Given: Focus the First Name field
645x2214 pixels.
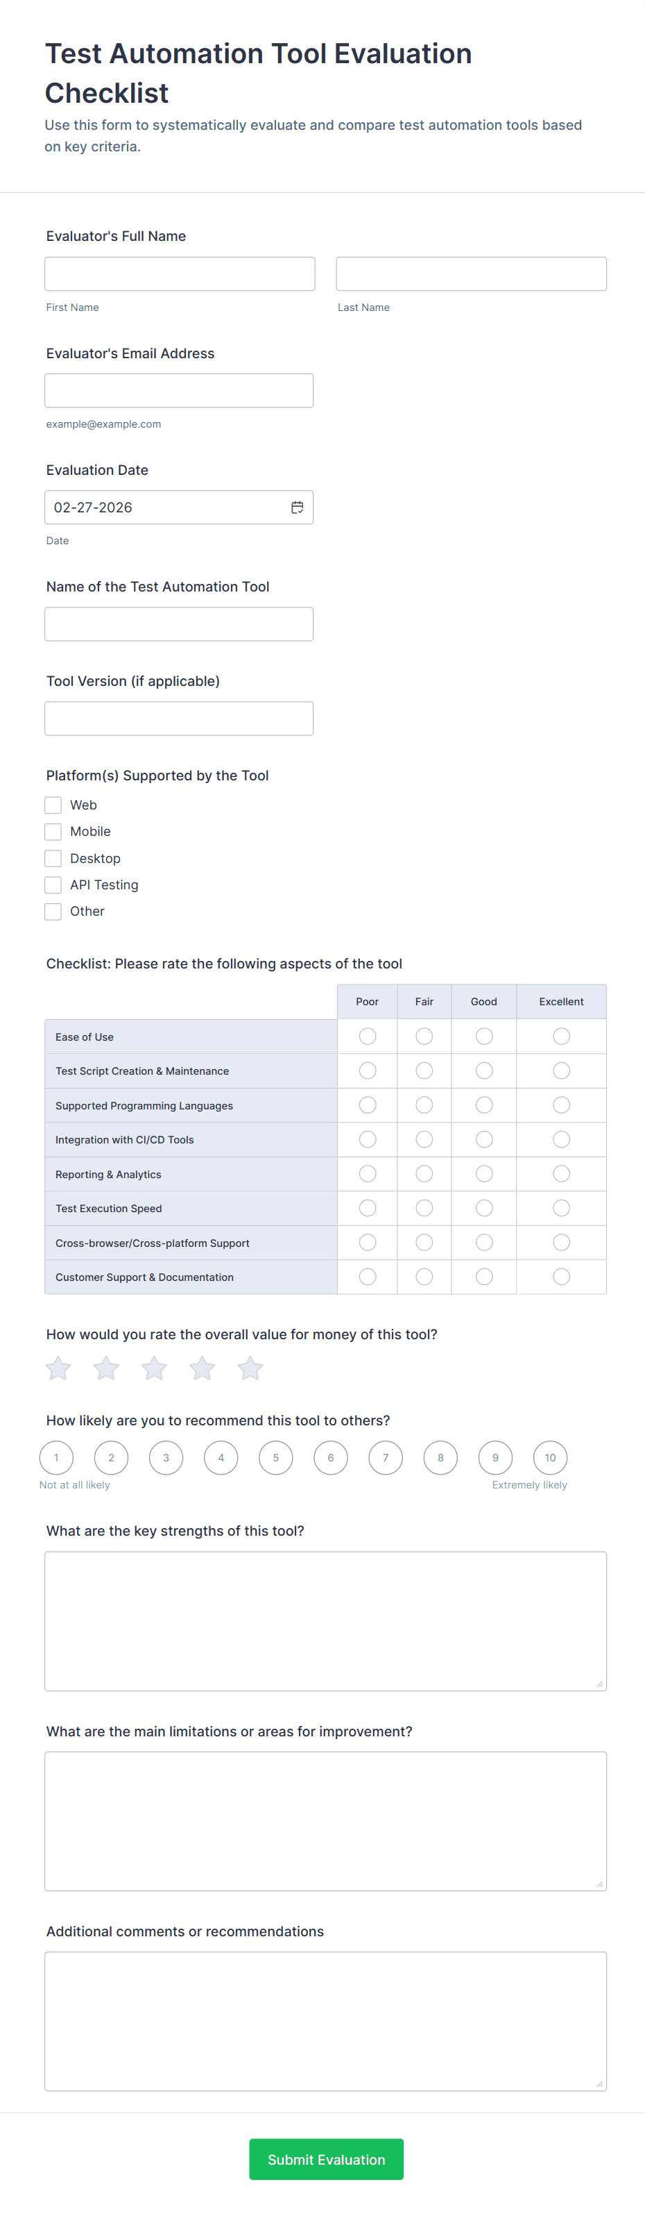Looking at the screenshot, I should (x=180, y=274).
